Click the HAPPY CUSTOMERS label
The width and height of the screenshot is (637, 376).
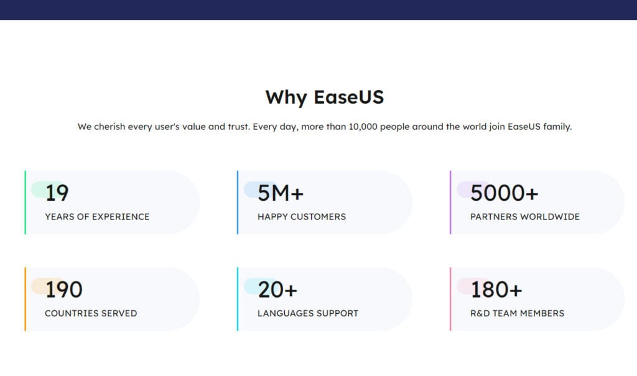point(302,217)
